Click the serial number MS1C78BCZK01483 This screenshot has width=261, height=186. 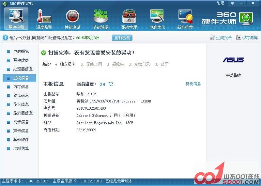tap(91, 108)
